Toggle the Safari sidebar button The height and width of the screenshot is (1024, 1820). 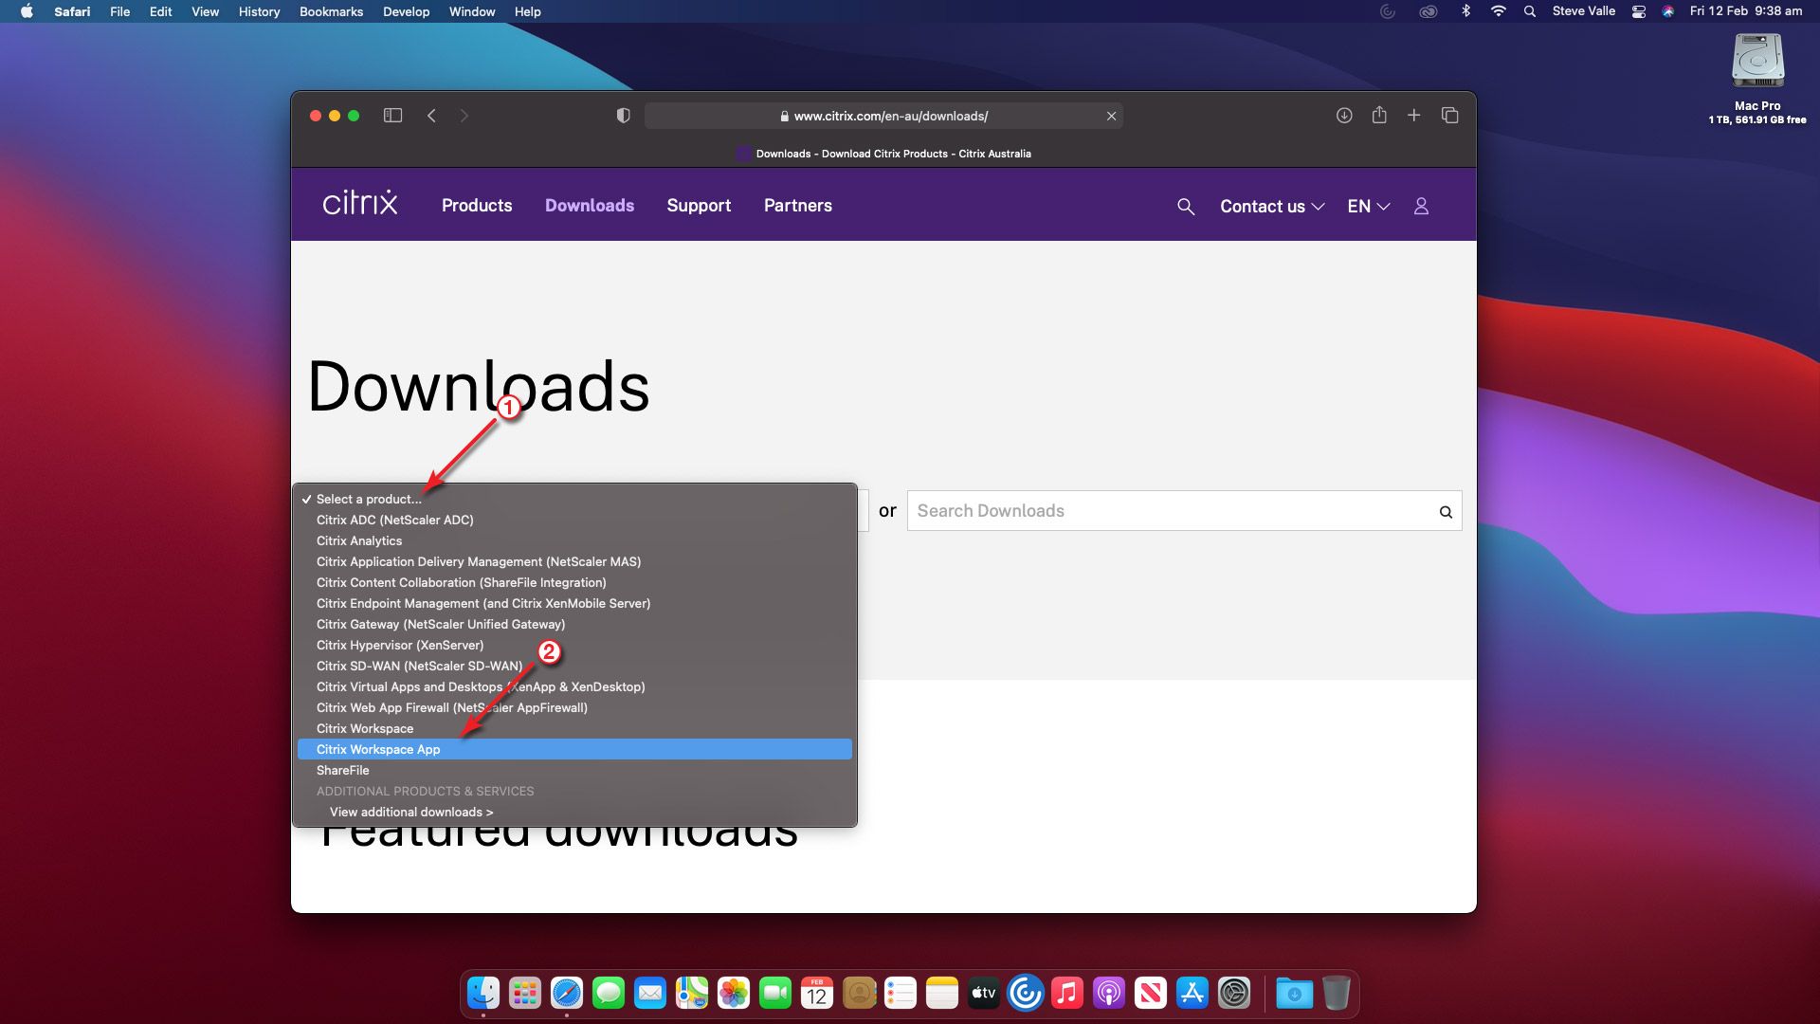(x=392, y=116)
